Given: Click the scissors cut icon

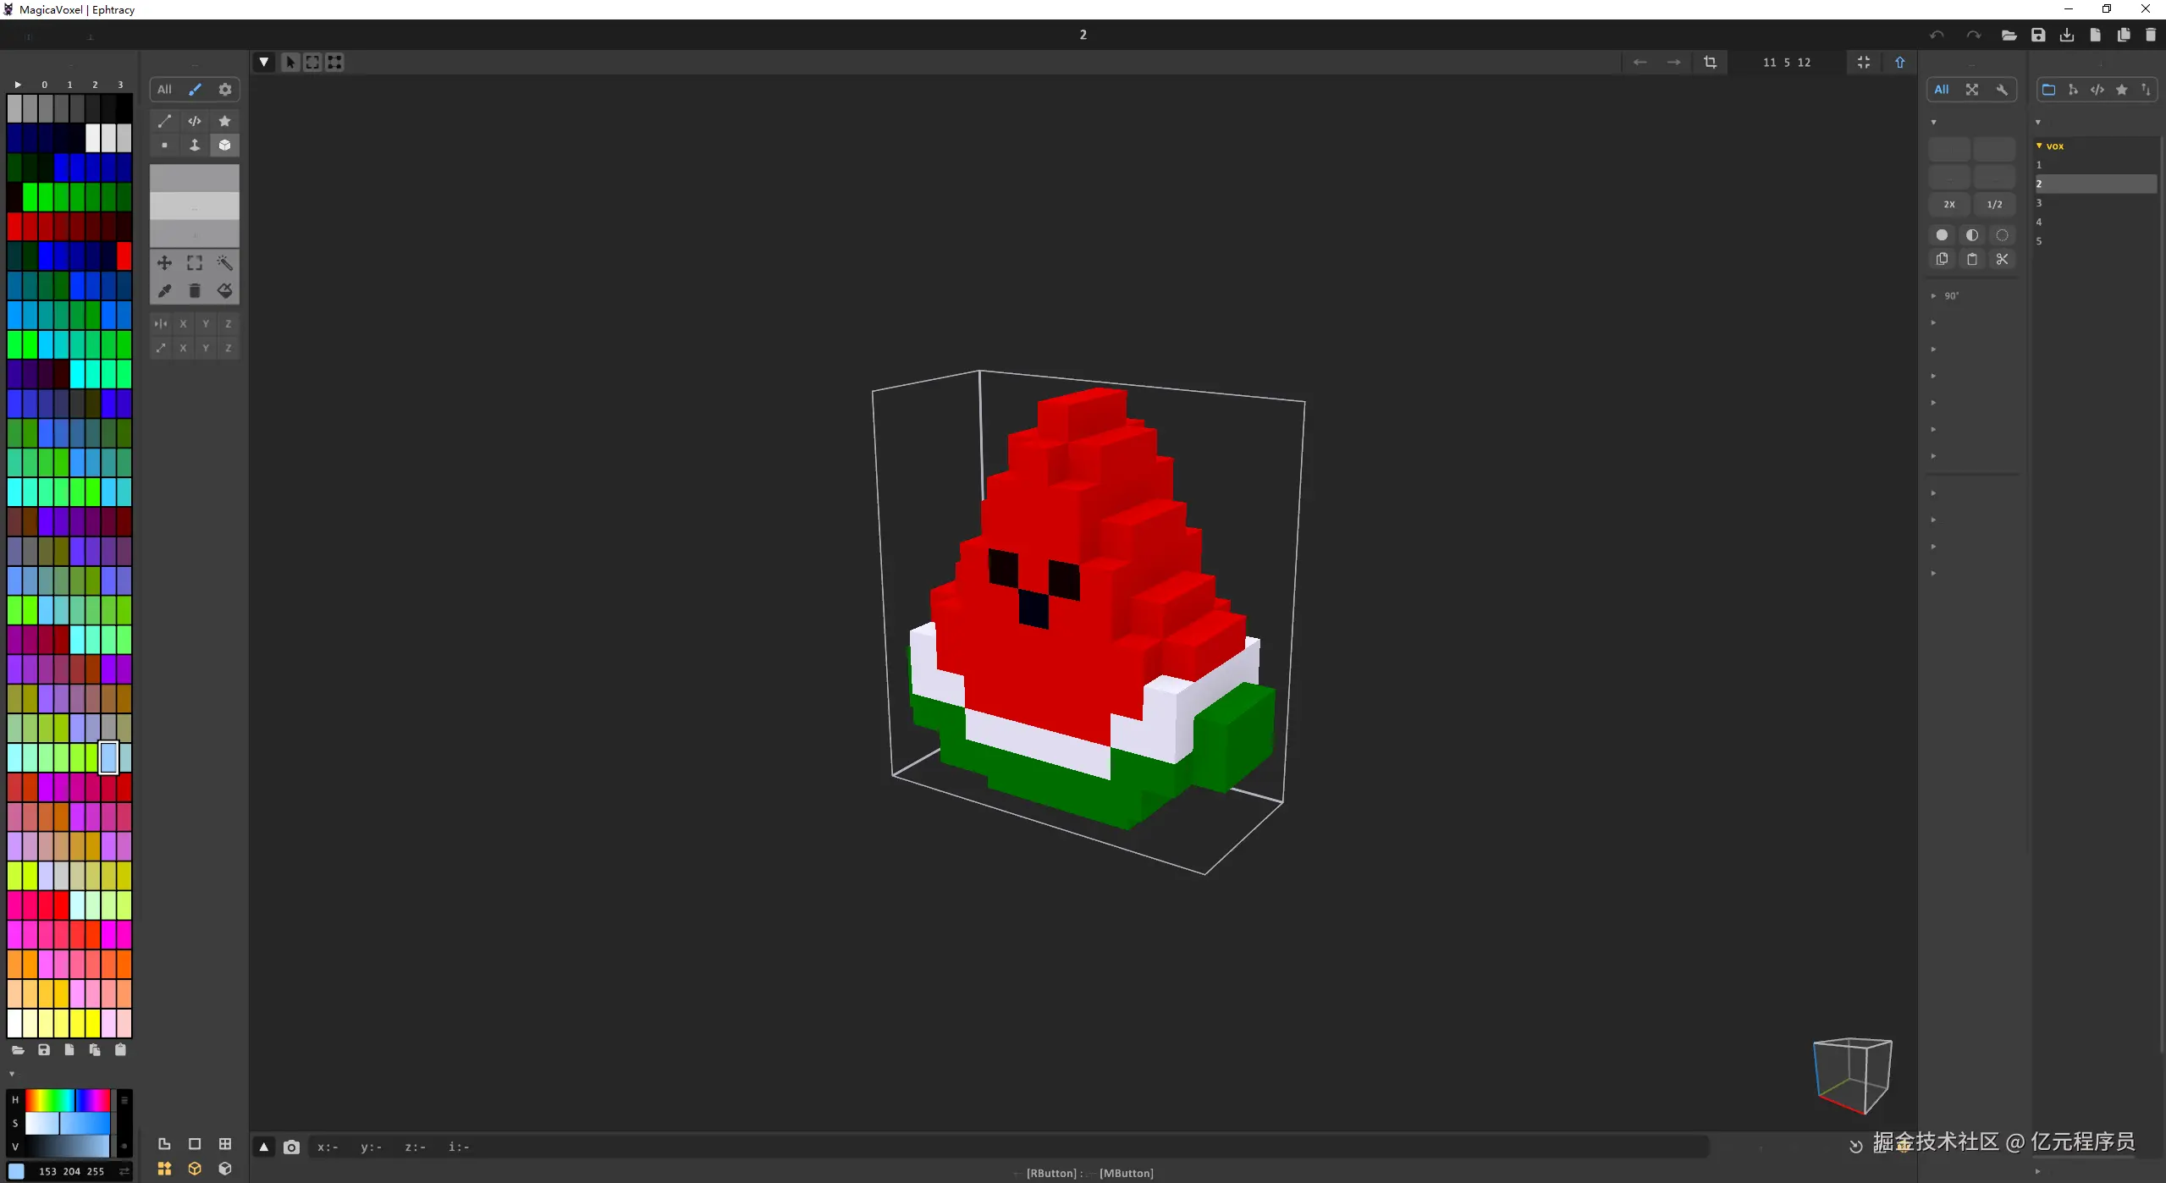Looking at the screenshot, I should (2002, 260).
